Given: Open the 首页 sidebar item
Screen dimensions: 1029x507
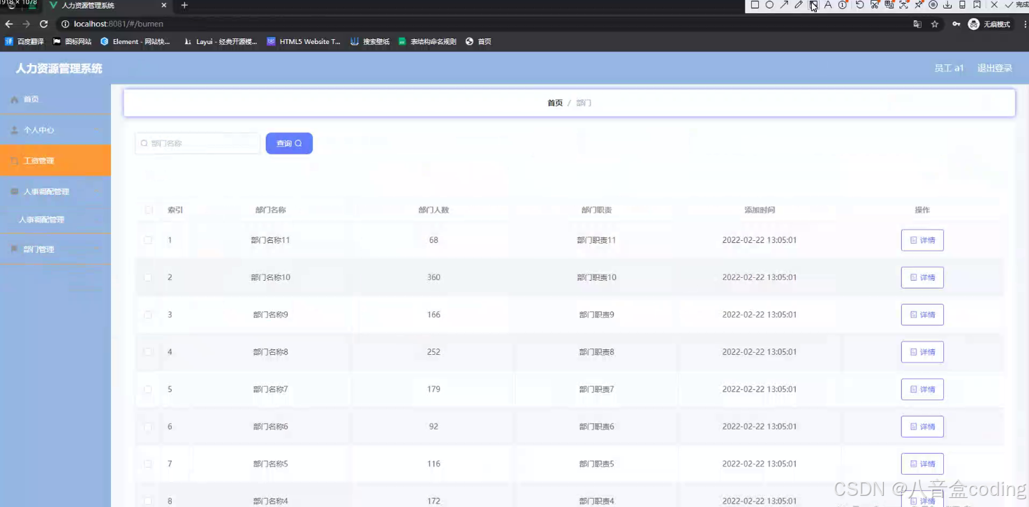Looking at the screenshot, I should tap(55, 99).
